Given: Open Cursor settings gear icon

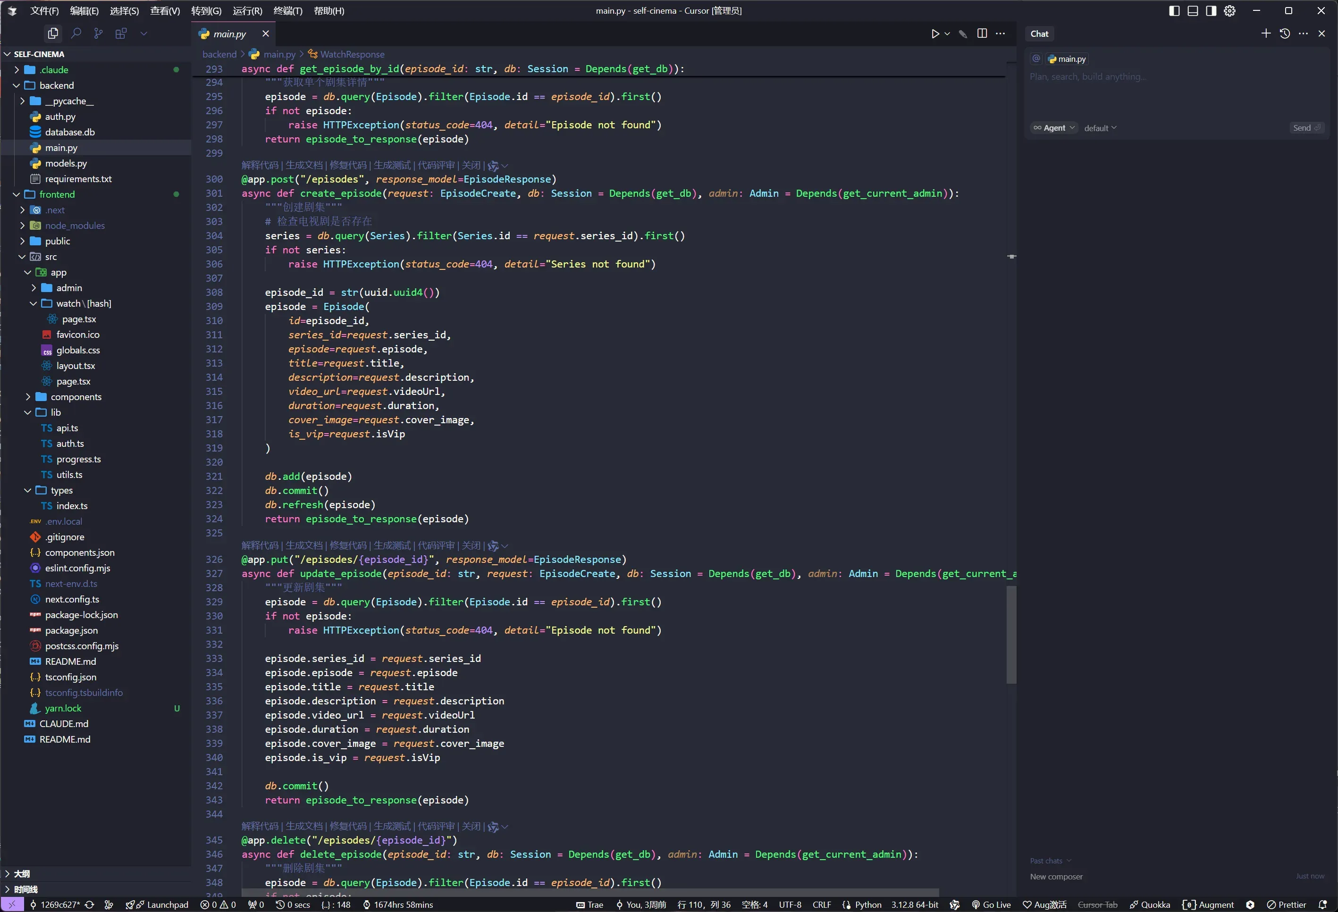Looking at the screenshot, I should coord(1229,11).
